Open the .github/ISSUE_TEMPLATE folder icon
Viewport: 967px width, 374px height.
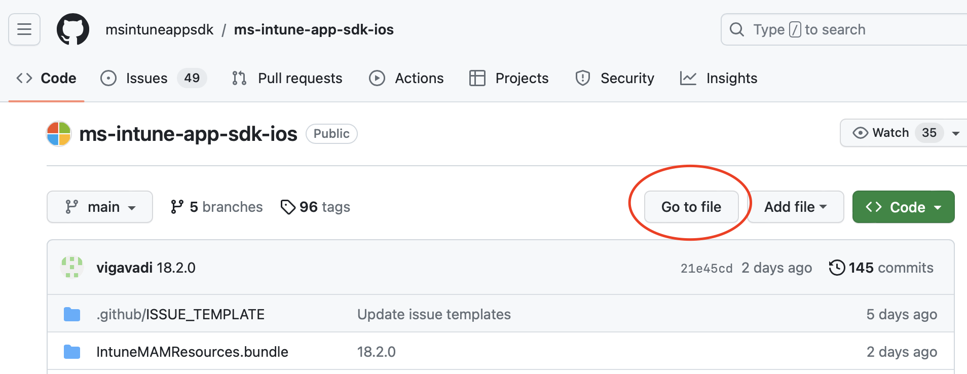71,314
